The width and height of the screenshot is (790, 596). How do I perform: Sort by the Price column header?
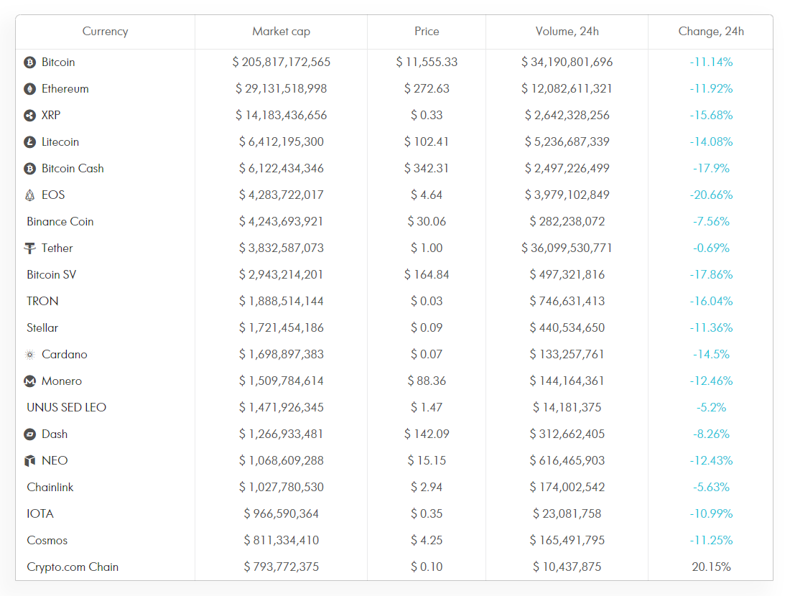427,31
